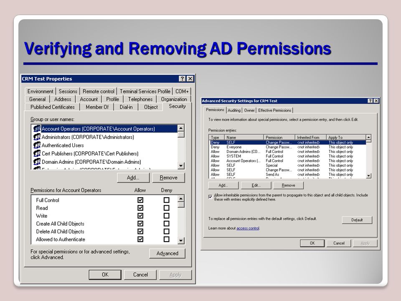Toggle Allow for Delete All Child Objects
The width and height of the screenshot is (401, 301).
[x=140, y=231]
